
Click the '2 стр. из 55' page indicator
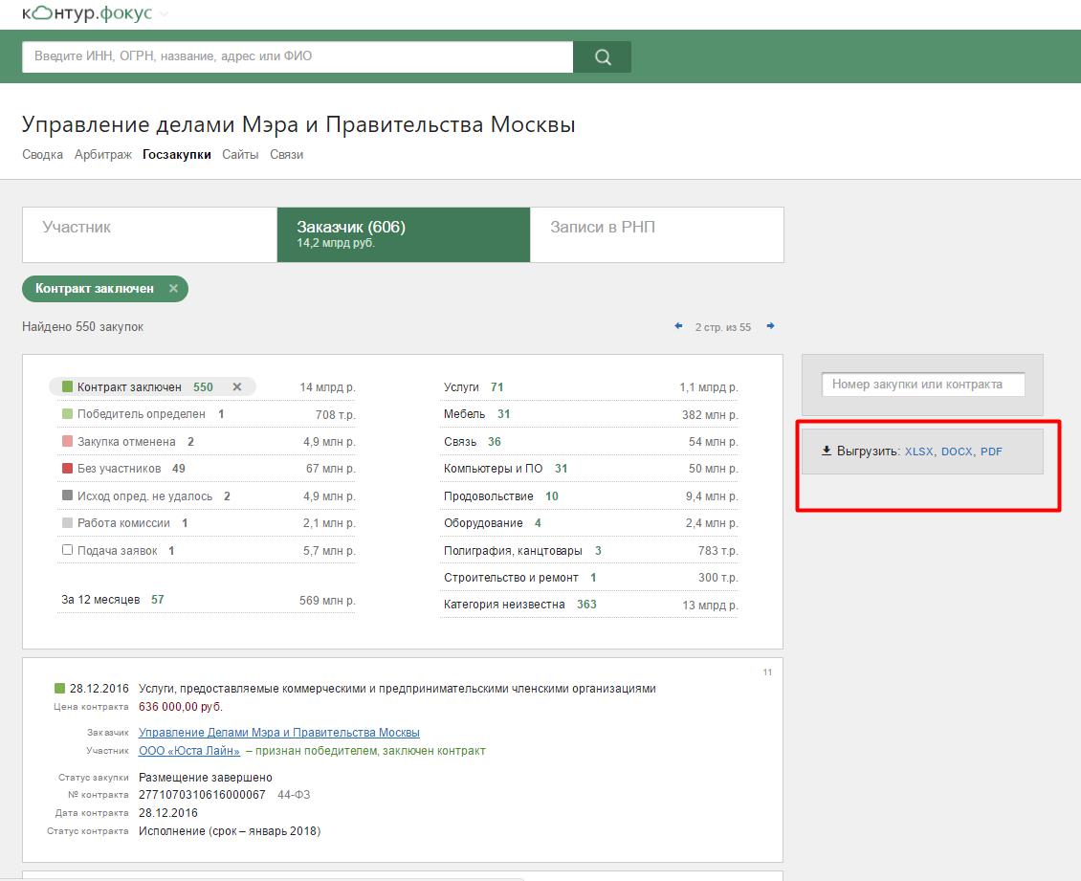[723, 327]
